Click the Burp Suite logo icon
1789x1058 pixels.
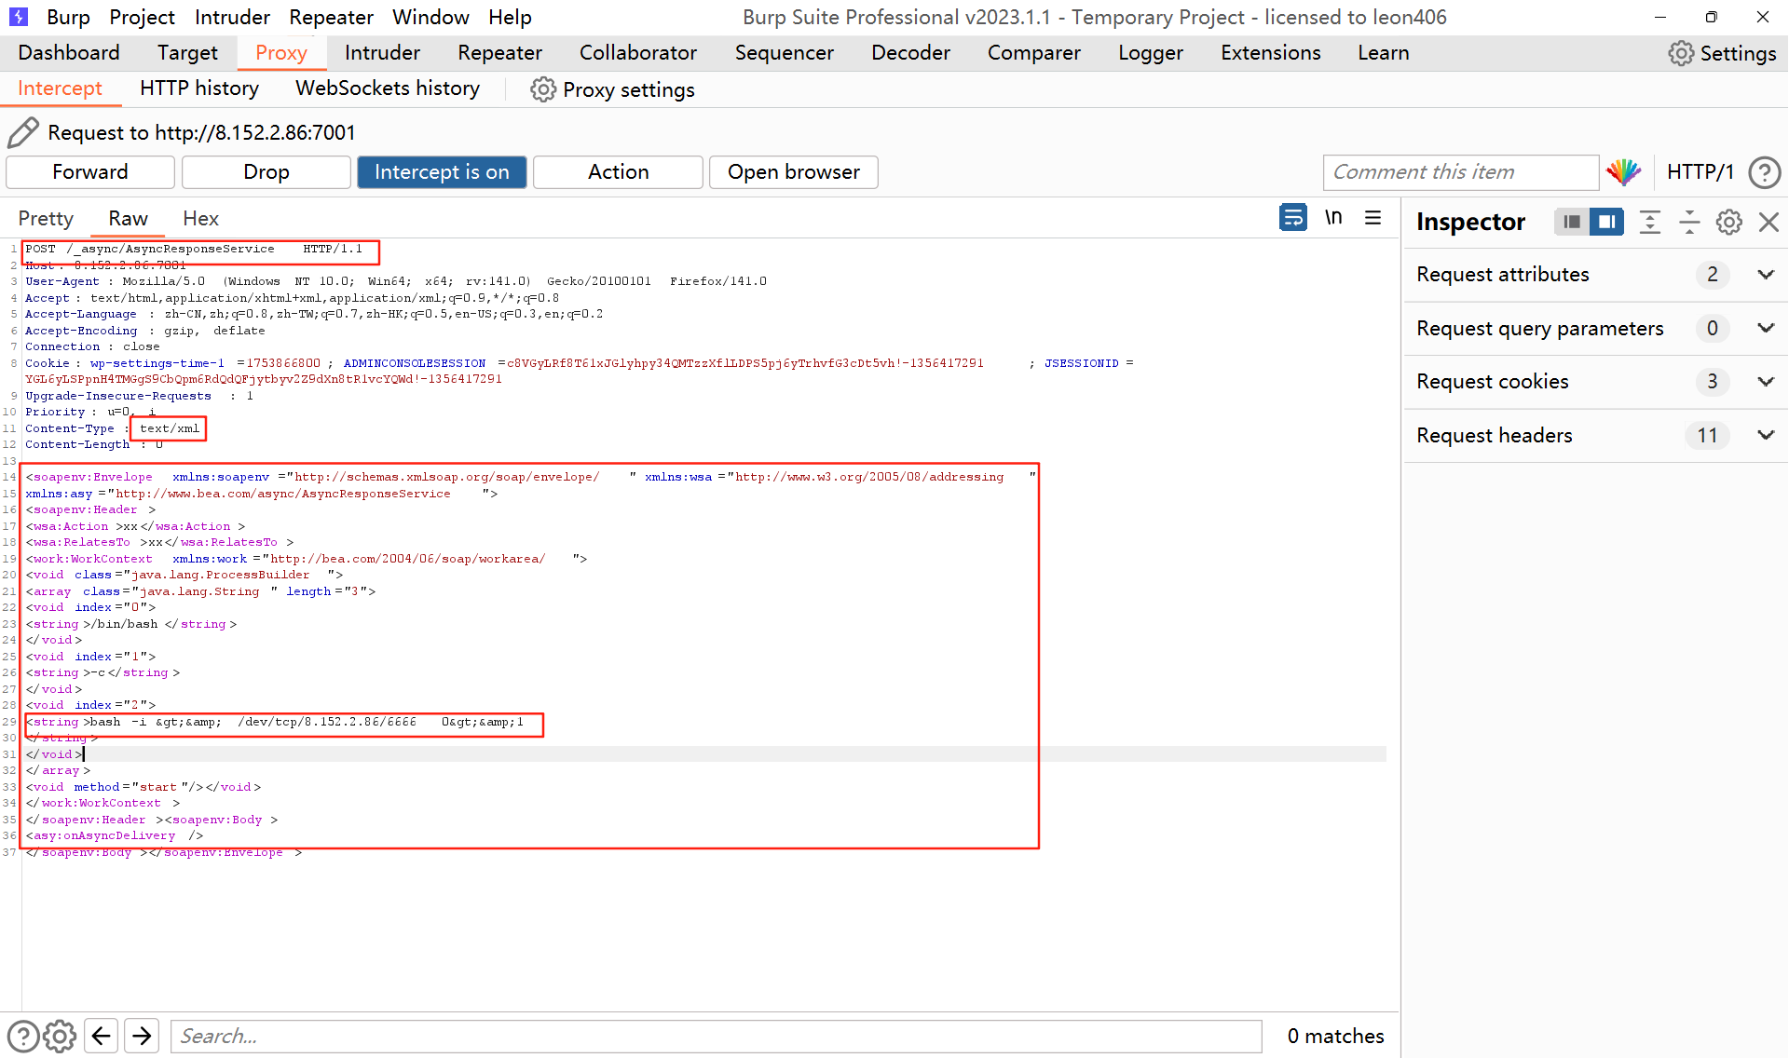point(19,17)
